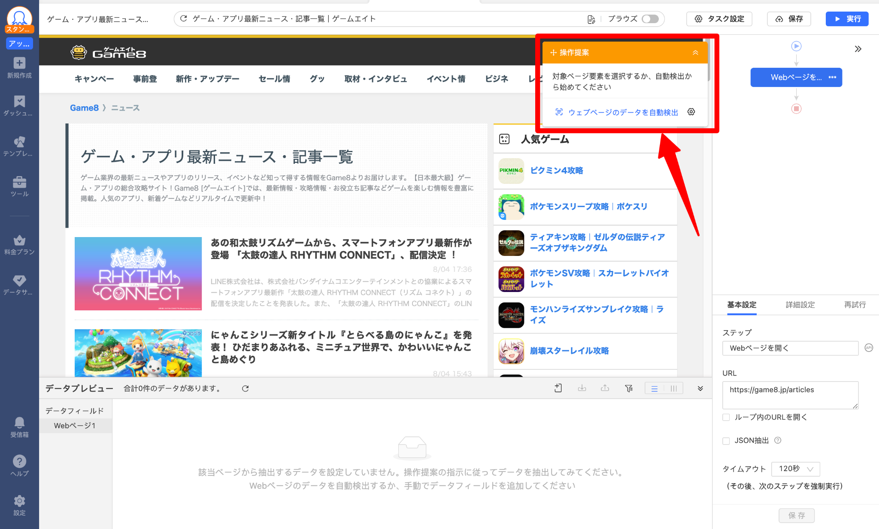Select the Webページを... workflow step

[x=796, y=77]
